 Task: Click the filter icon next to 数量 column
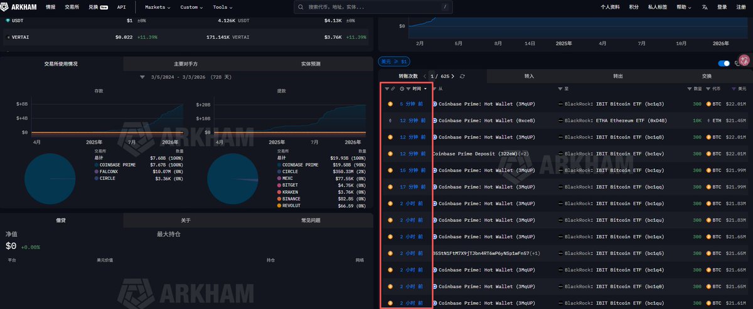tap(689, 88)
